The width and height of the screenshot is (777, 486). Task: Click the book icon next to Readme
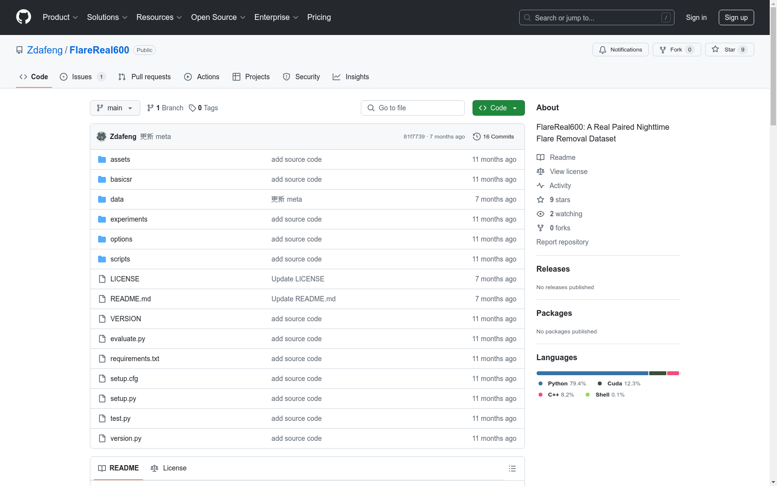(541, 157)
